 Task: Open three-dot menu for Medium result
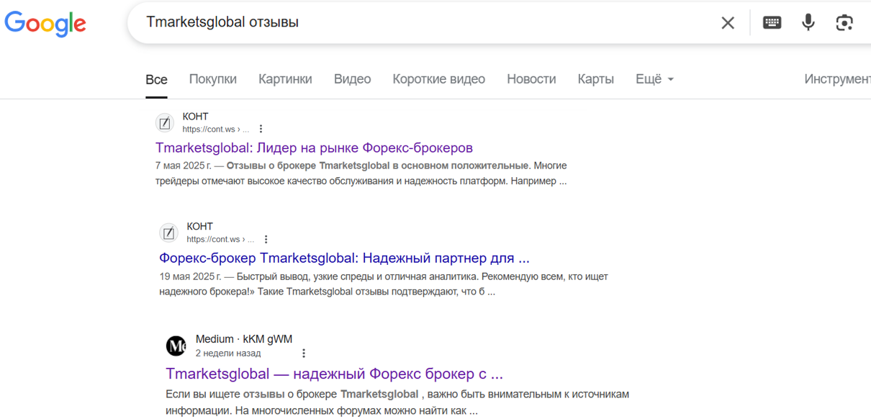coord(303,353)
